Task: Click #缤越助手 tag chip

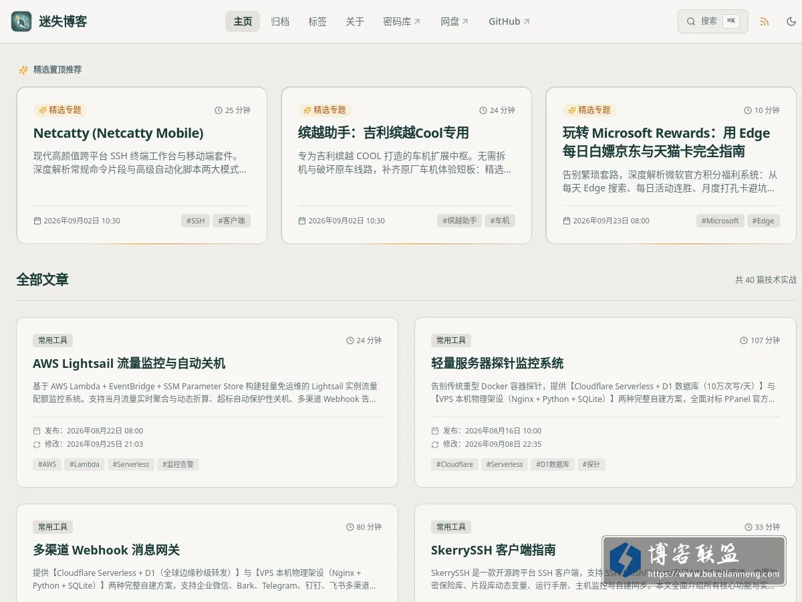Action: point(460,221)
